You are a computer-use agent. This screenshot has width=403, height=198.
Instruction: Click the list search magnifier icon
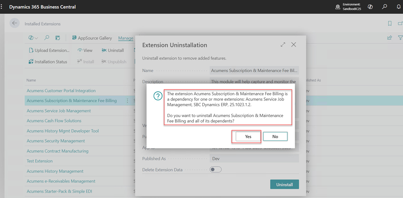coord(47,38)
